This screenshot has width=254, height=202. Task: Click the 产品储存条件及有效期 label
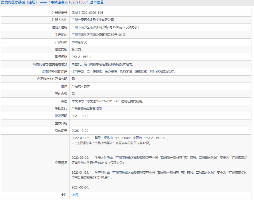(52, 79)
